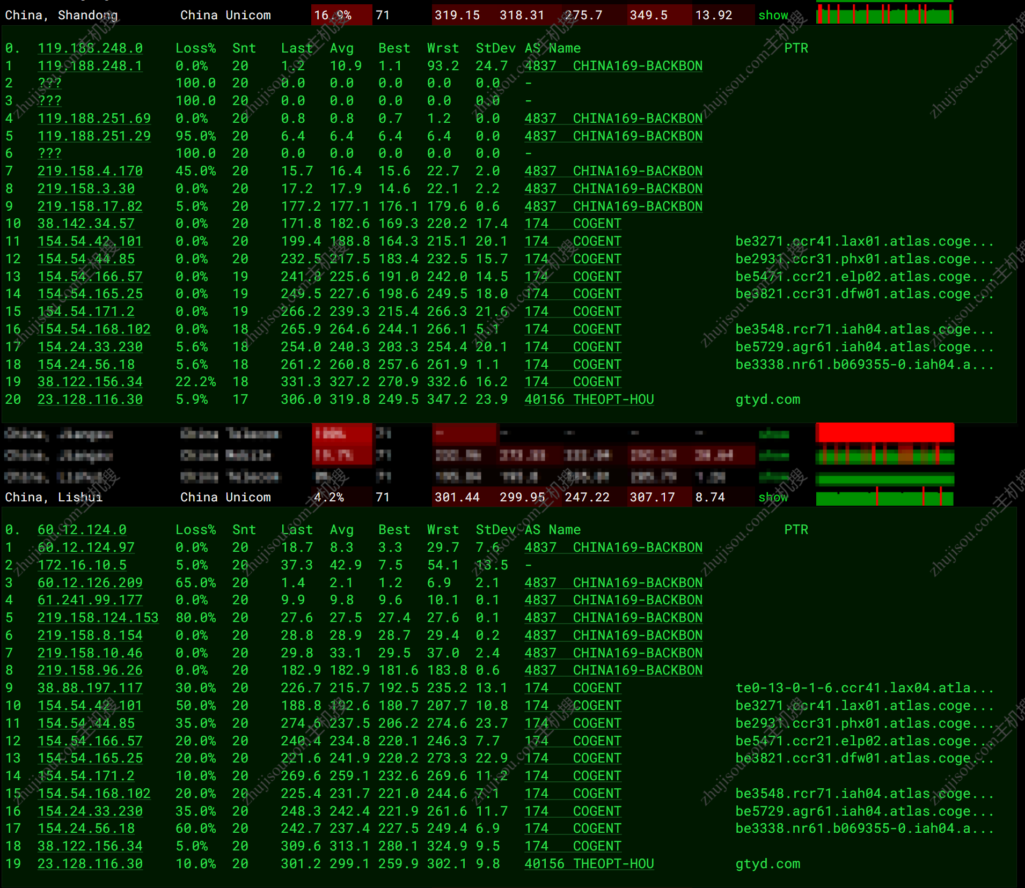Viewport: 1025px width, 888px height.
Task: Select the 319.15 latency value in Shandong row
Action: tap(457, 15)
